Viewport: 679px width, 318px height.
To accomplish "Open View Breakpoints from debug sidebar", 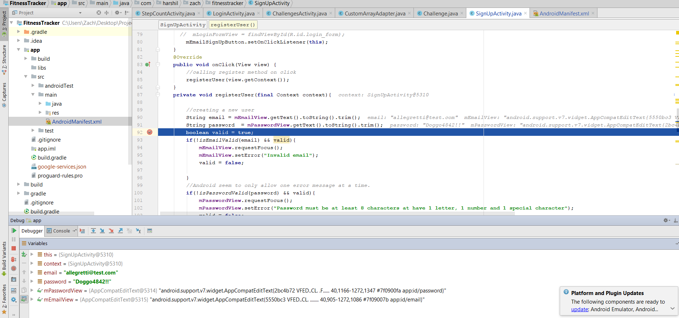I will pos(14,259).
